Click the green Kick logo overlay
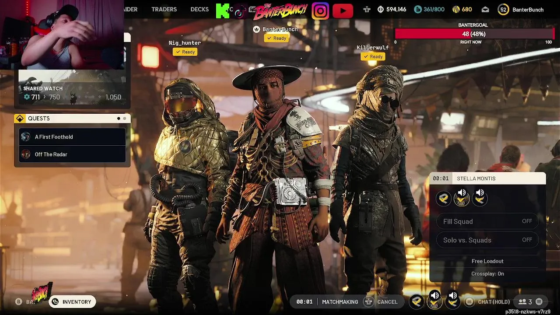 223,10
